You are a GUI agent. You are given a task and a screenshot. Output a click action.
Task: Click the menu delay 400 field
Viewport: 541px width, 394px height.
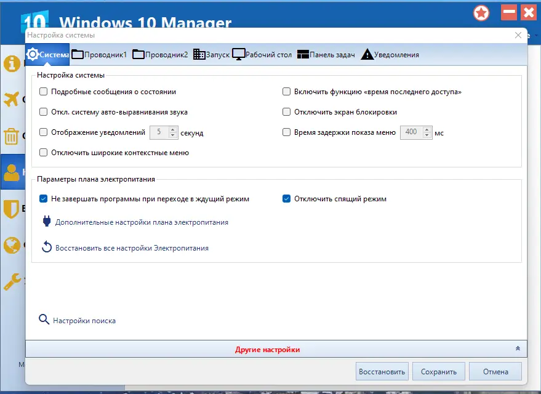(411, 132)
